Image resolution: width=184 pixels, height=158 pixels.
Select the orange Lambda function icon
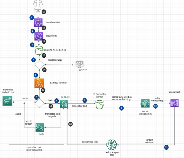click(39, 83)
